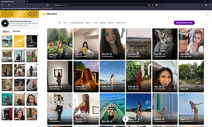The image size is (212, 127).
Task: Click the Import bookmarks now link
Action: pyautogui.click(x=46, y=8)
